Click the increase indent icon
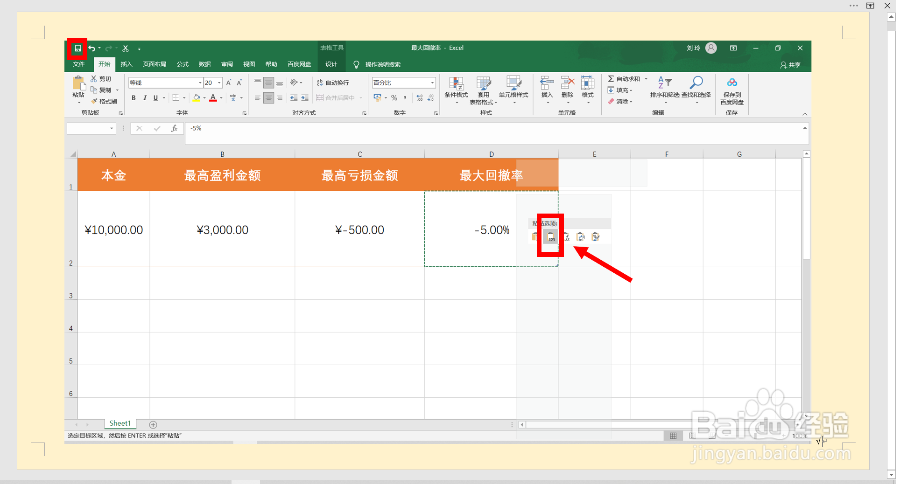 point(304,98)
